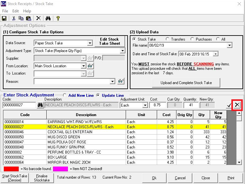This screenshot has width=245, height=184.
Task: Open the Edit menu
Action: 16,11
